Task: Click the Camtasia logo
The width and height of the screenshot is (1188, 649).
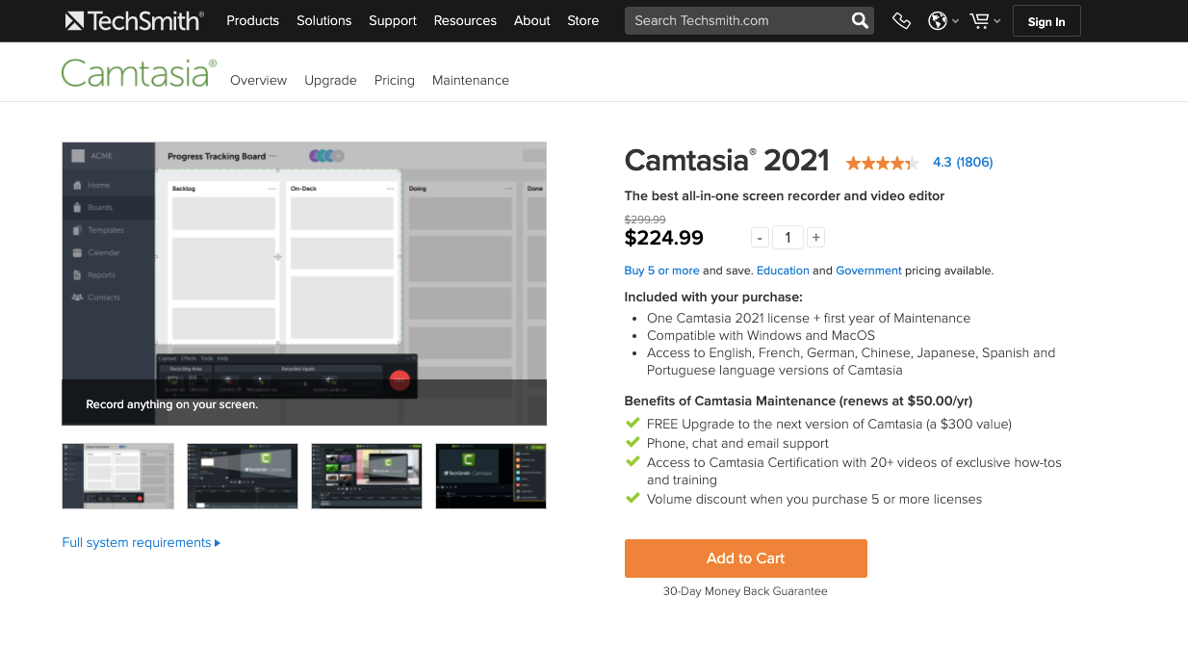Action: [x=137, y=70]
